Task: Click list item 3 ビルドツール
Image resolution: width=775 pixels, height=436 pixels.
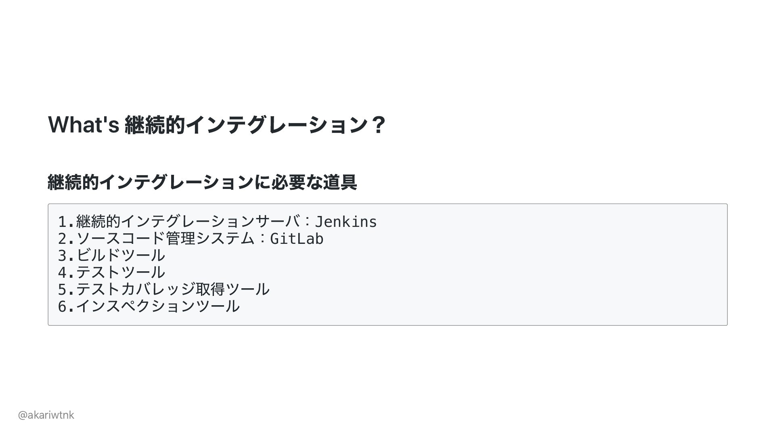Action: pyautogui.click(x=111, y=256)
